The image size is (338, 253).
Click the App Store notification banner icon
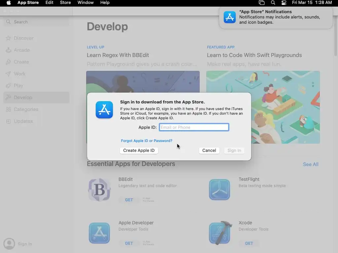click(230, 17)
